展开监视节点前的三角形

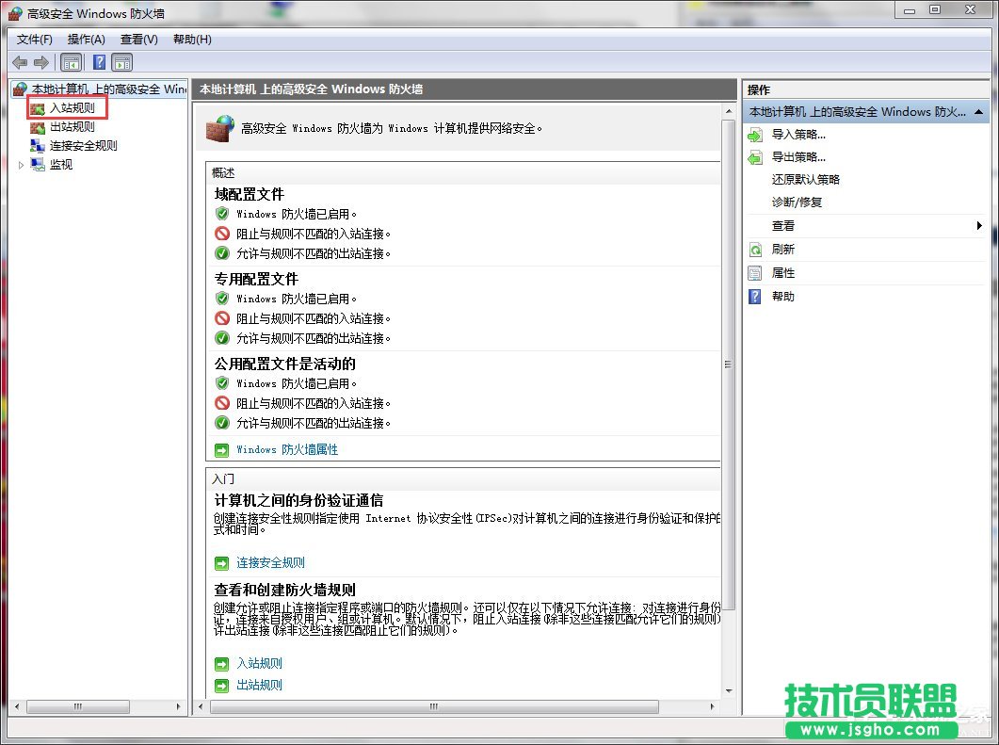(x=21, y=165)
